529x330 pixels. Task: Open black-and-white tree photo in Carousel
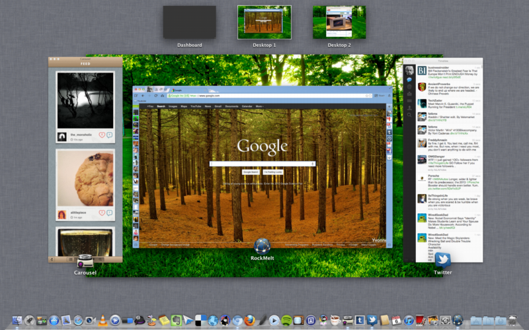(x=85, y=100)
